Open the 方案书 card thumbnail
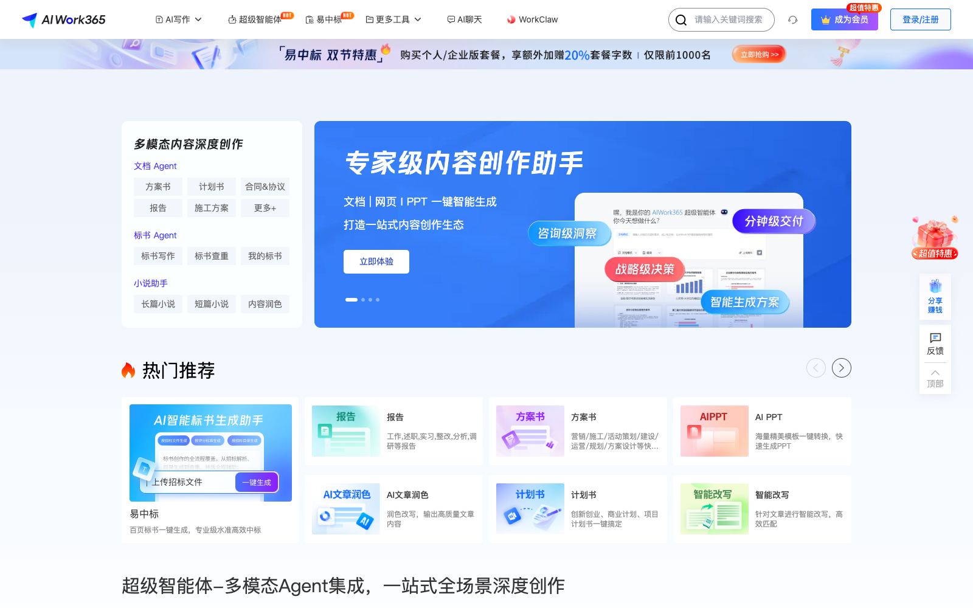Viewport: 973px width, 608px height. (530, 431)
